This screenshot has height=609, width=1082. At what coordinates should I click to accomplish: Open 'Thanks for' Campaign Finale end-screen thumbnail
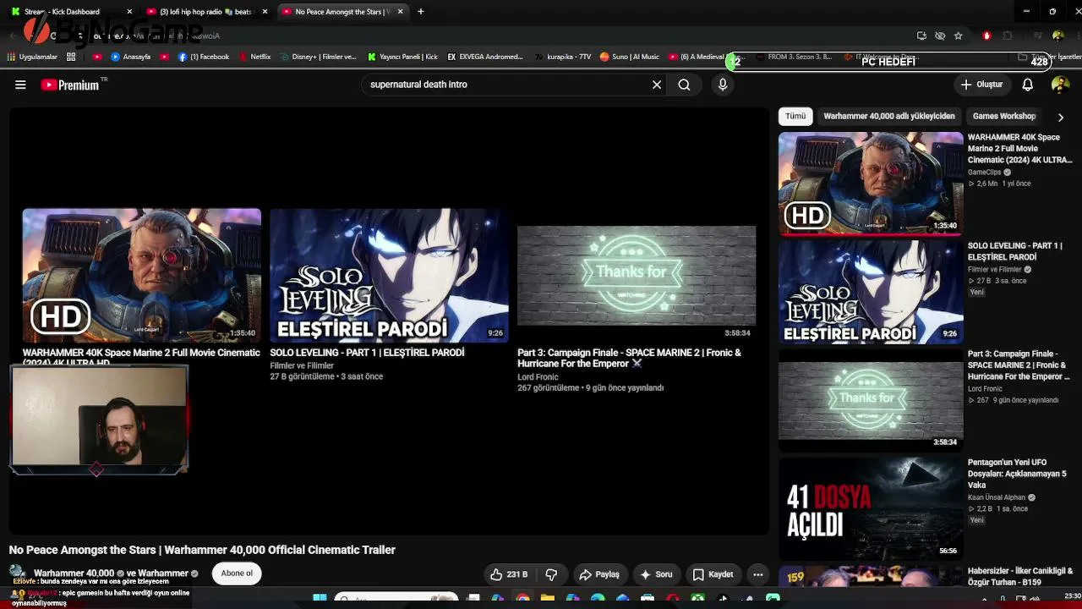637,275
